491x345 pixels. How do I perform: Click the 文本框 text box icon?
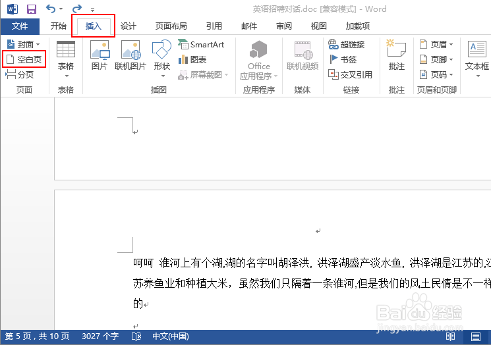[477, 49]
